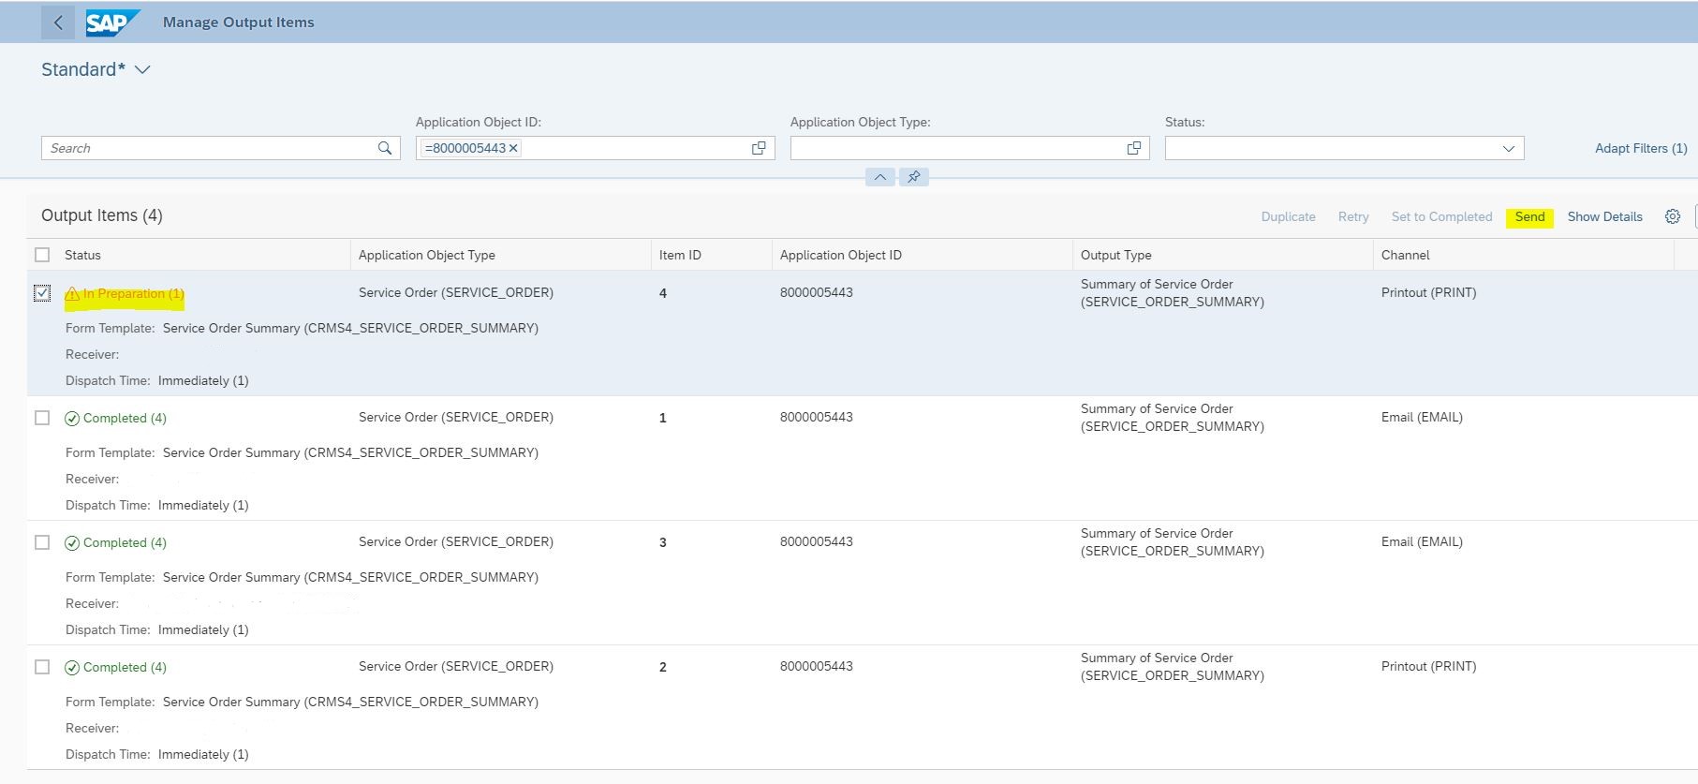Click the Duplicate button
The width and height of the screenshot is (1698, 784).
(x=1288, y=216)
